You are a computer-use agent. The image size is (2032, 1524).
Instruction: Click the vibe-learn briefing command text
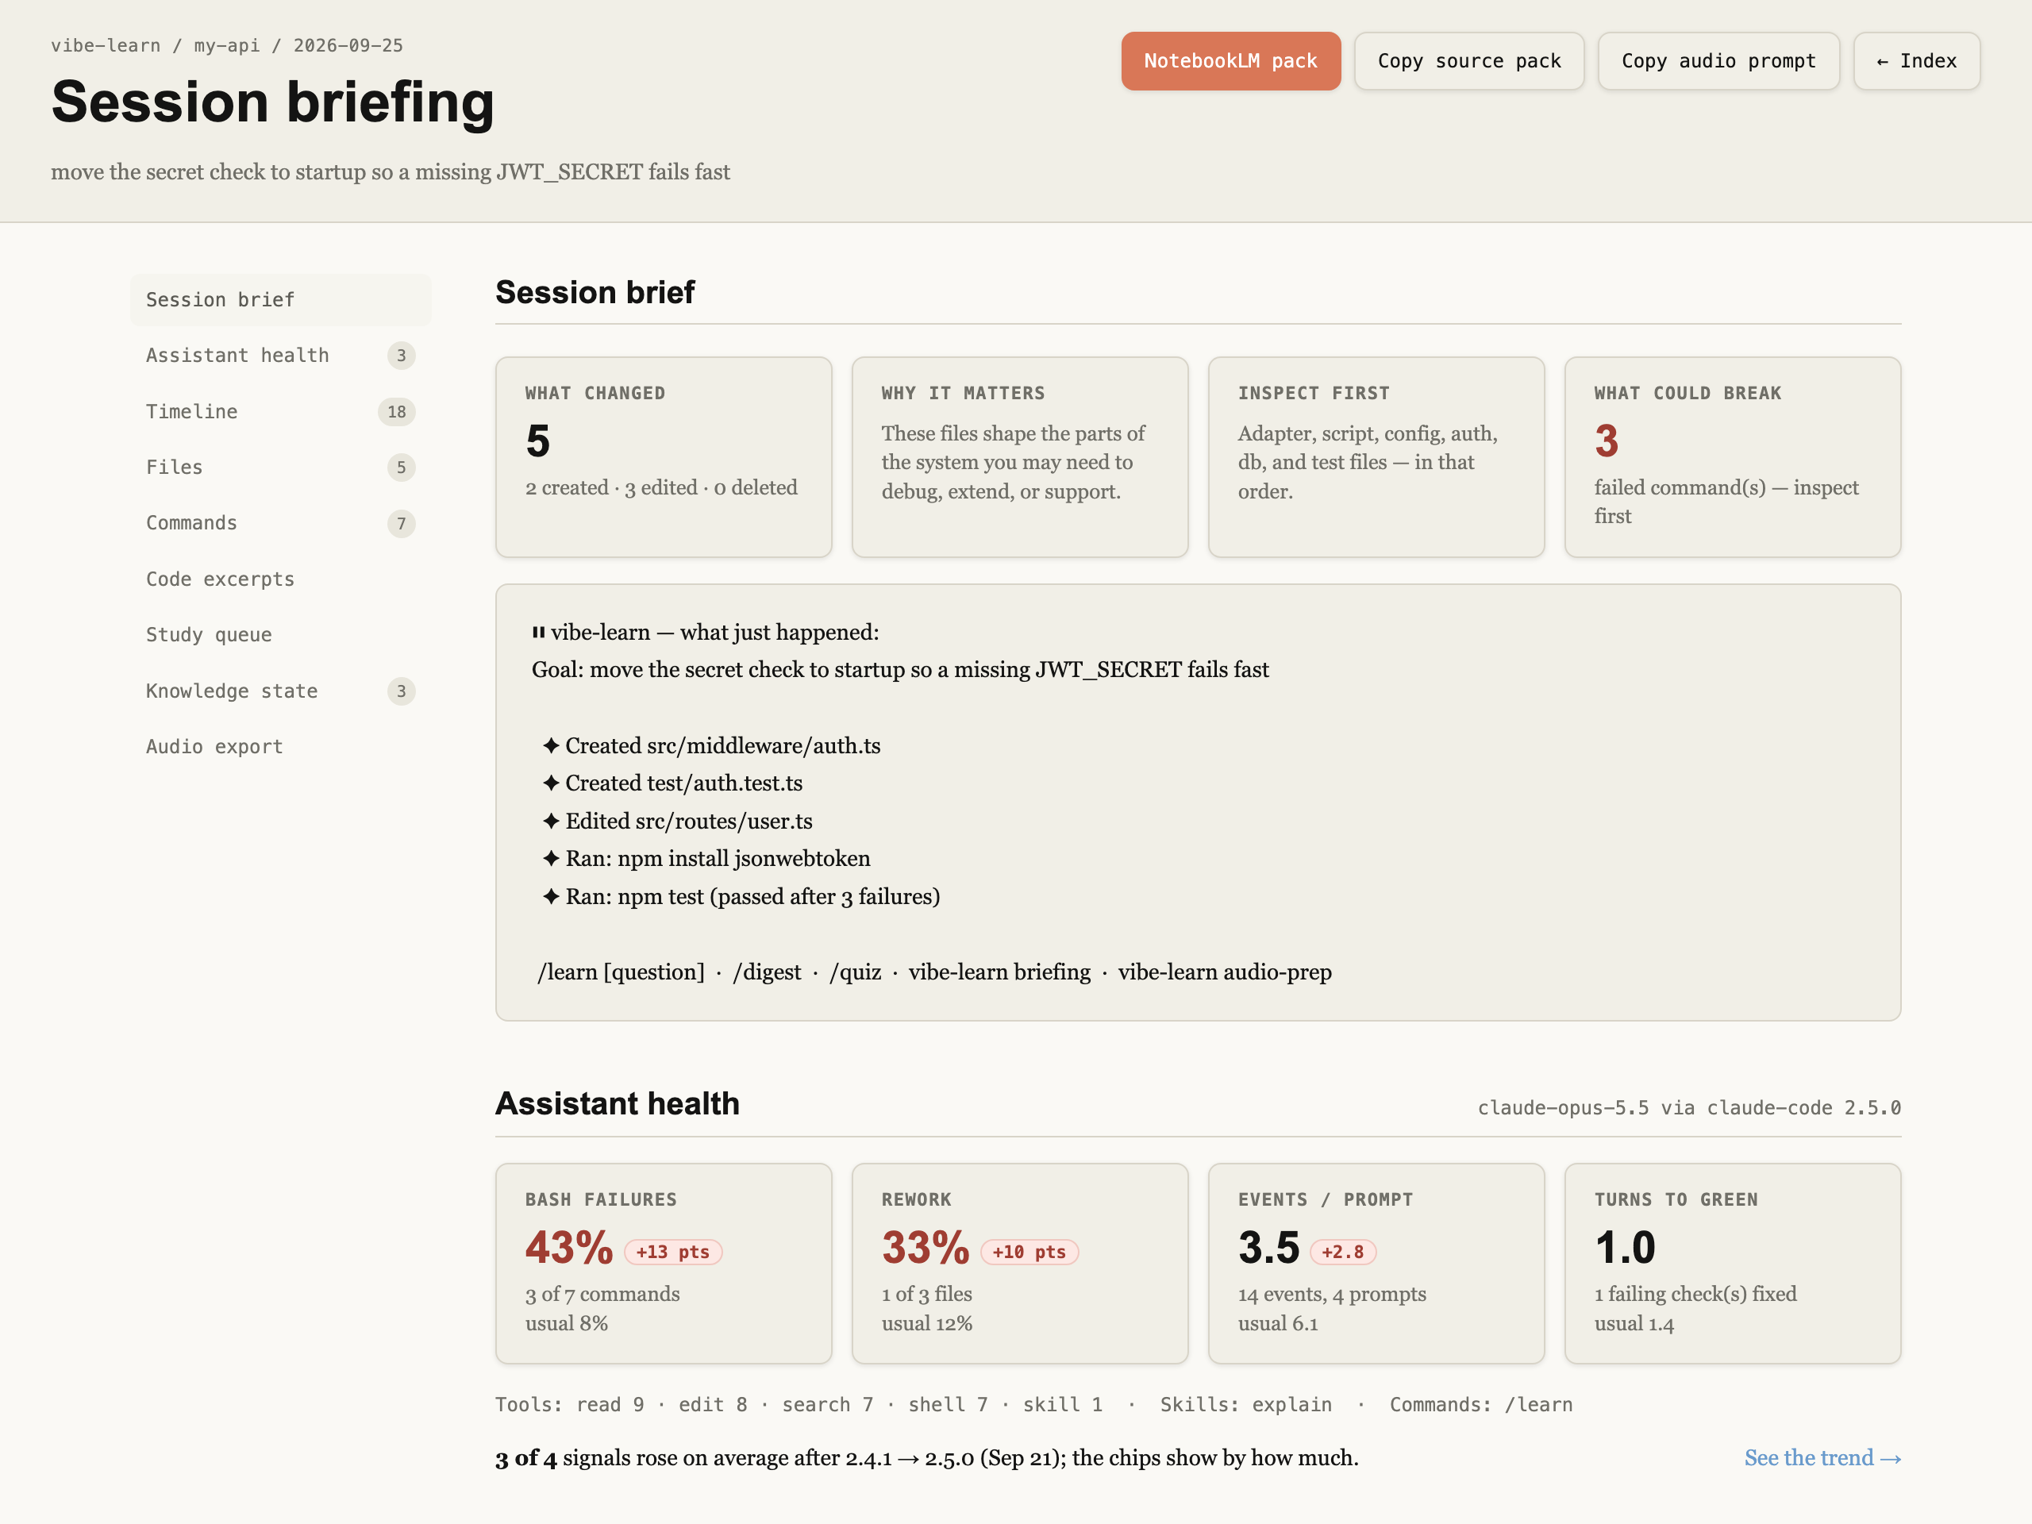[x=999, y=972]
